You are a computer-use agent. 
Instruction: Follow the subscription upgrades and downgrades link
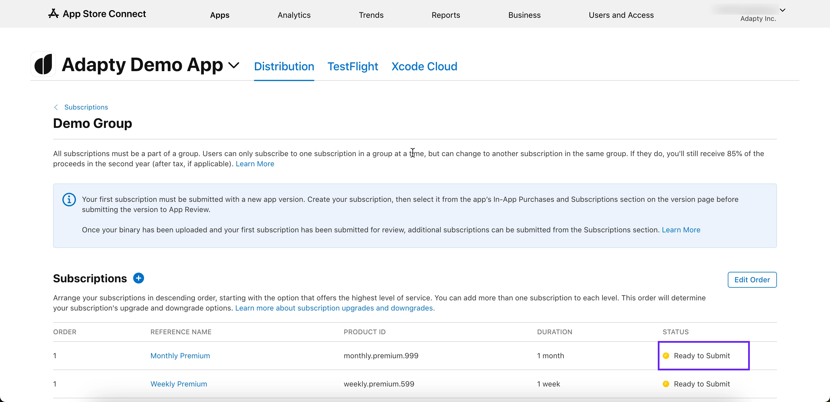click(335, 308)
